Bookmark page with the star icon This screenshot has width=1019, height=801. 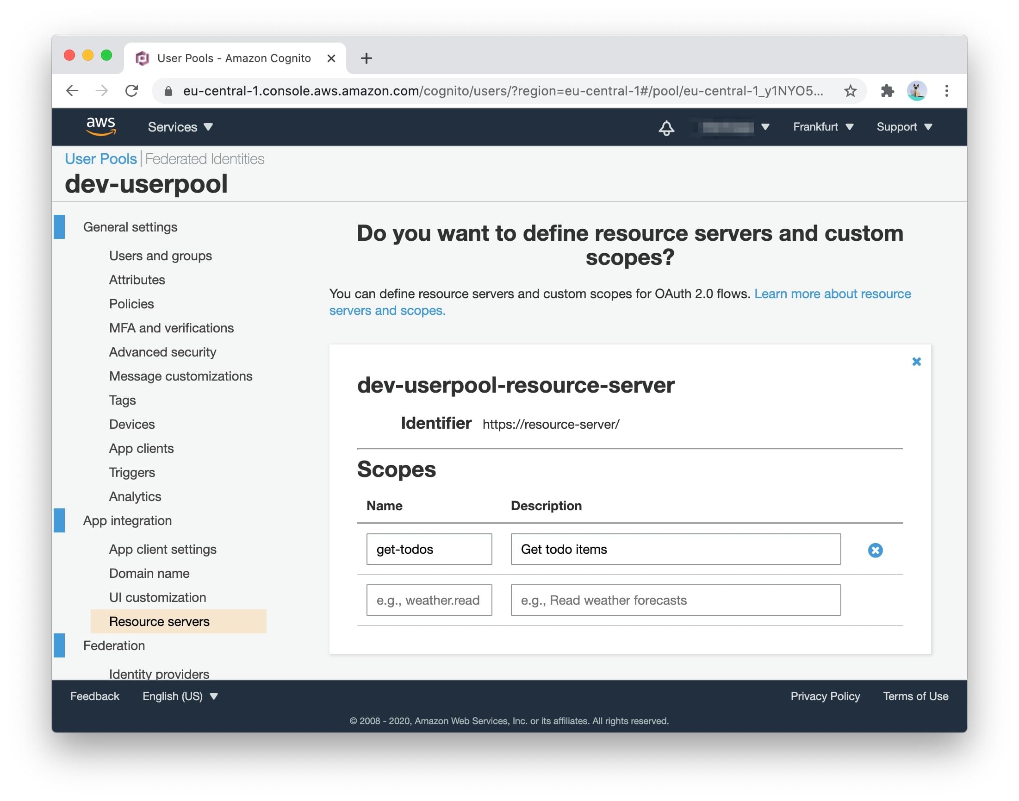[x=850, y=90]
